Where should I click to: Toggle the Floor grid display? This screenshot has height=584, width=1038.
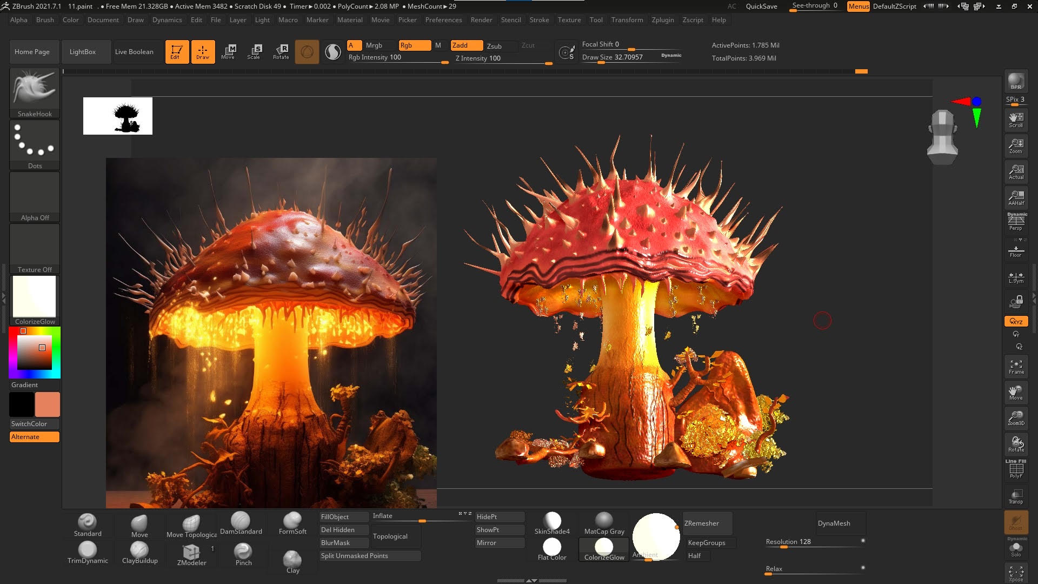click(1016, 251)
